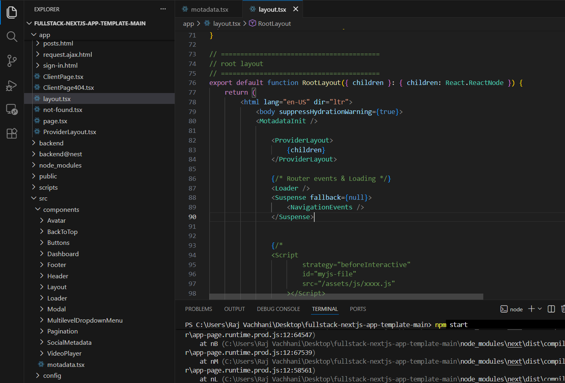Collapse the src folder
565x383 pixels.
34,198
